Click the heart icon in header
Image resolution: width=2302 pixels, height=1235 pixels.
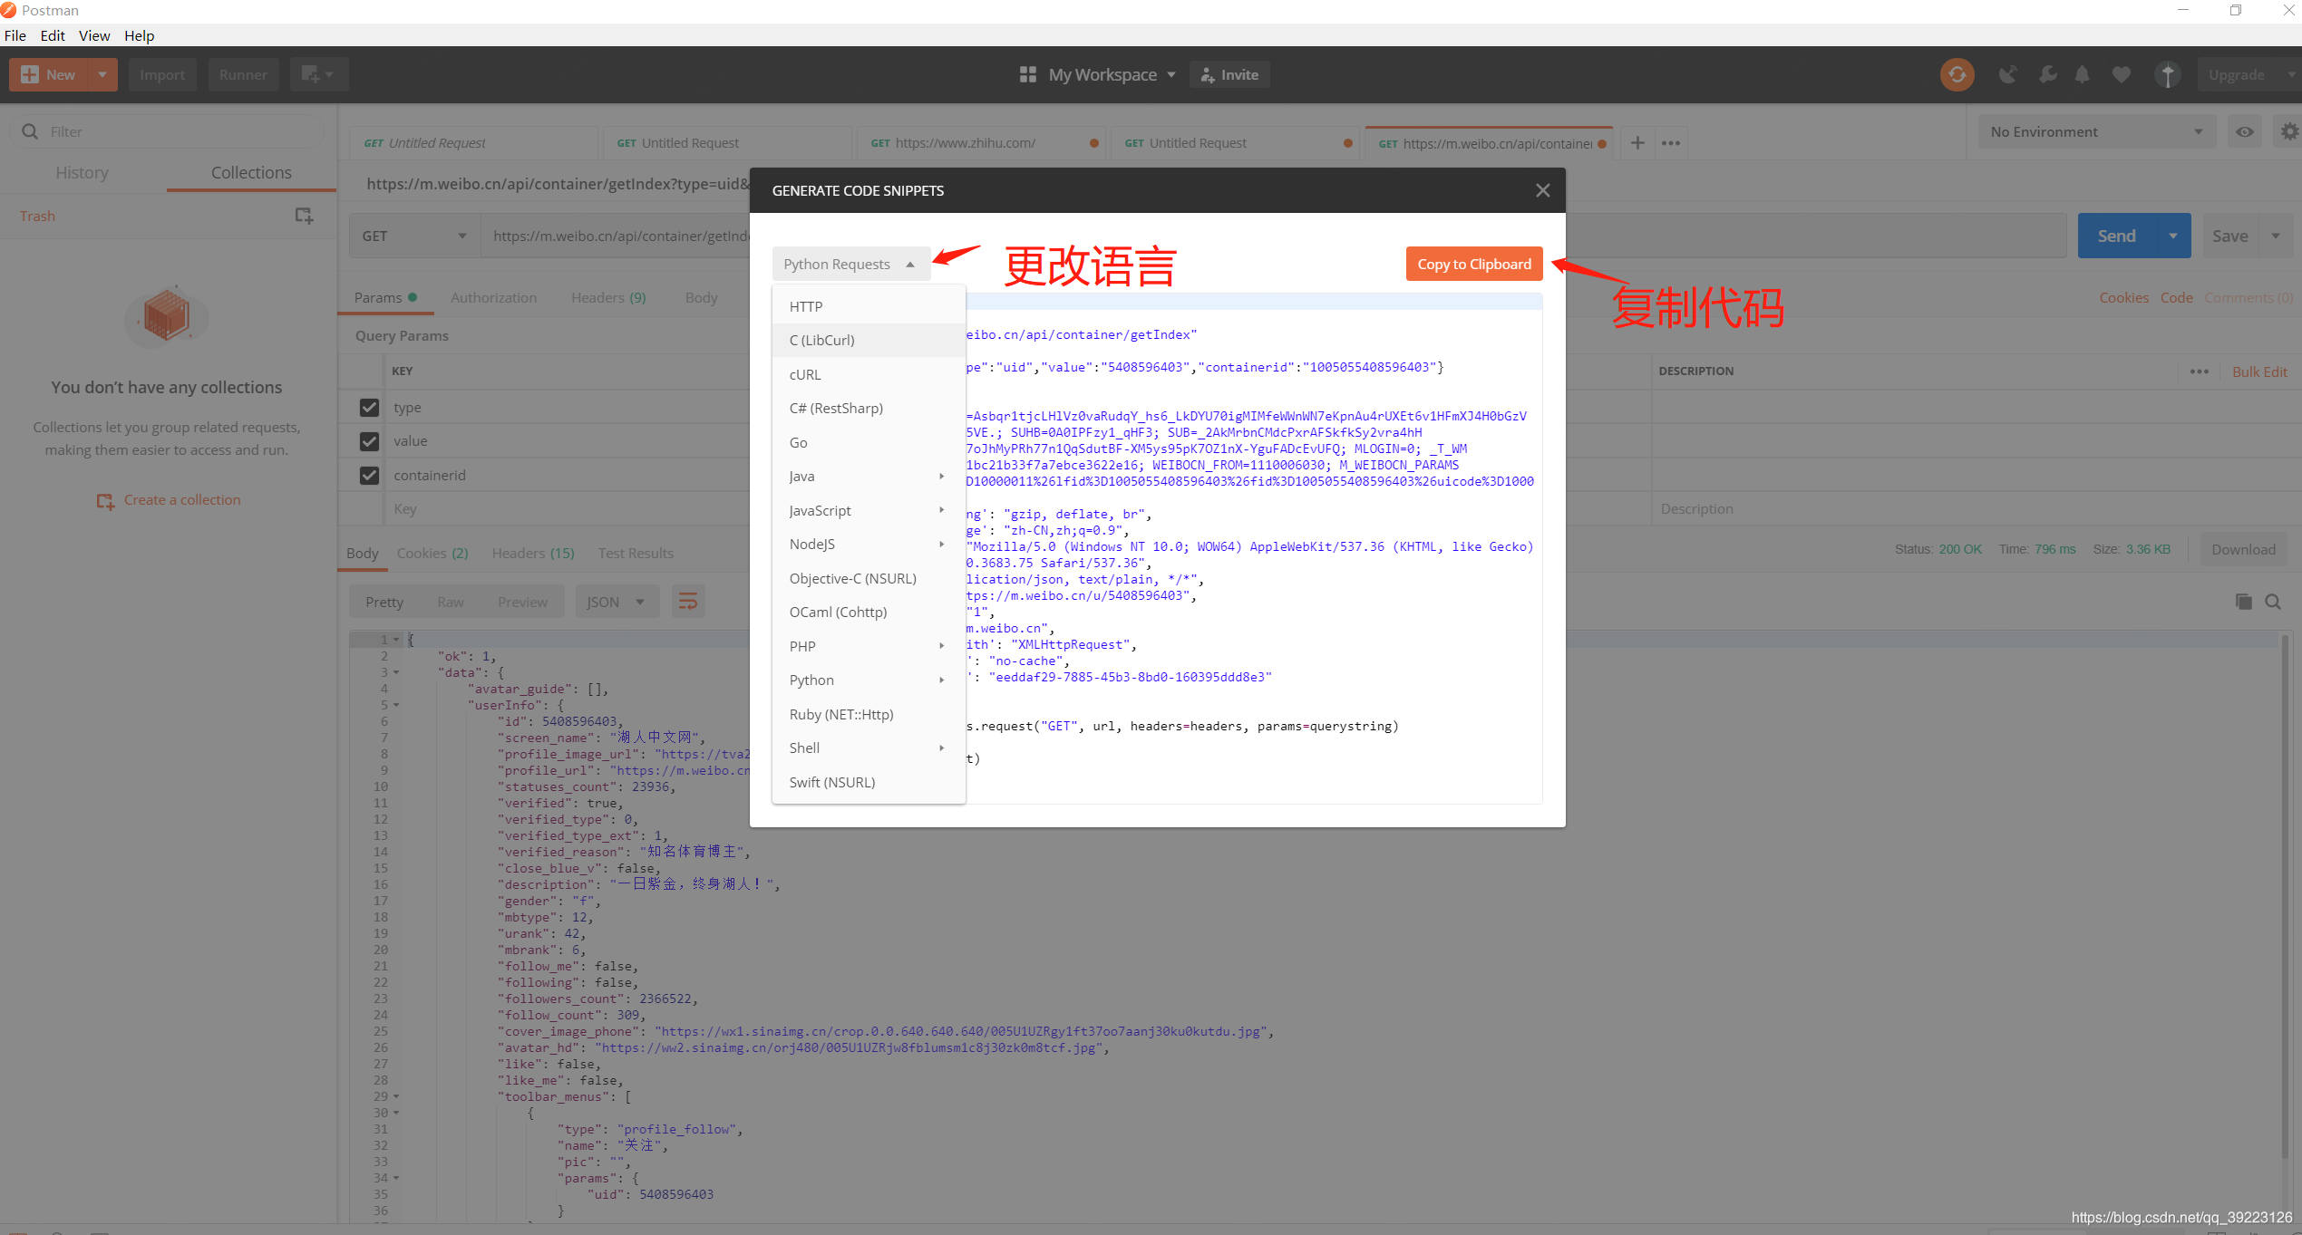click(2121, 74)
